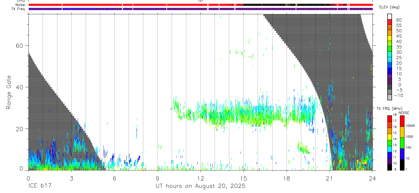
Task: Click the '11' label in the TX FRQ legend
Action: click(x=395, y=157)
